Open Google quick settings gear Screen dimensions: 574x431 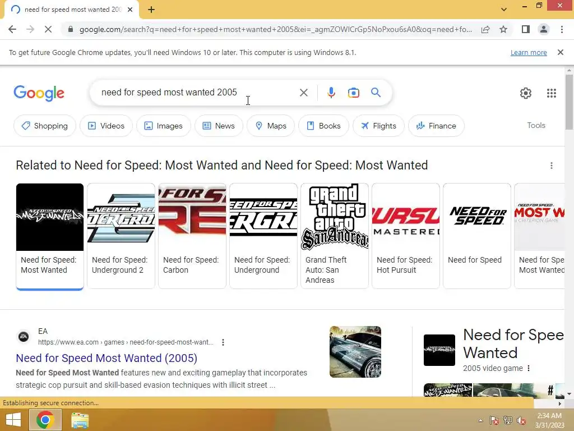[x=526, y=93]
